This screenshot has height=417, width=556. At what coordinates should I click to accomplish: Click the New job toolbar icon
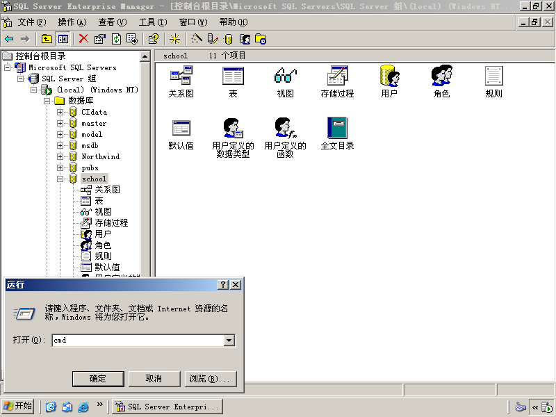[x=261, y=39]
